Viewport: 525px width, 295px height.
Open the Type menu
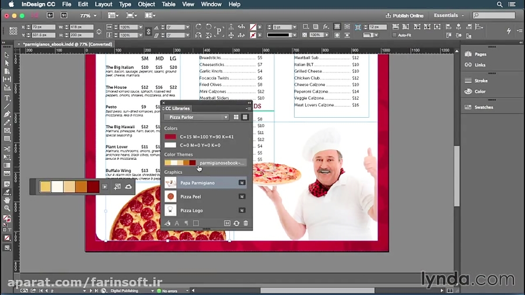[x=125, y=4]
